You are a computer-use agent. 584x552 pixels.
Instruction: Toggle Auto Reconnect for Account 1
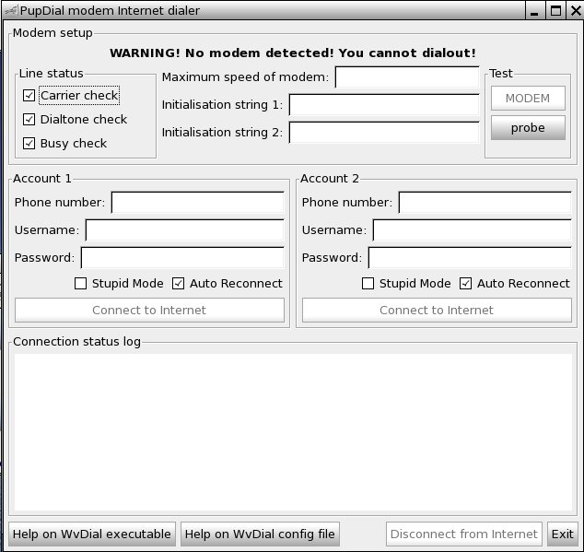(x=179, y=283)
